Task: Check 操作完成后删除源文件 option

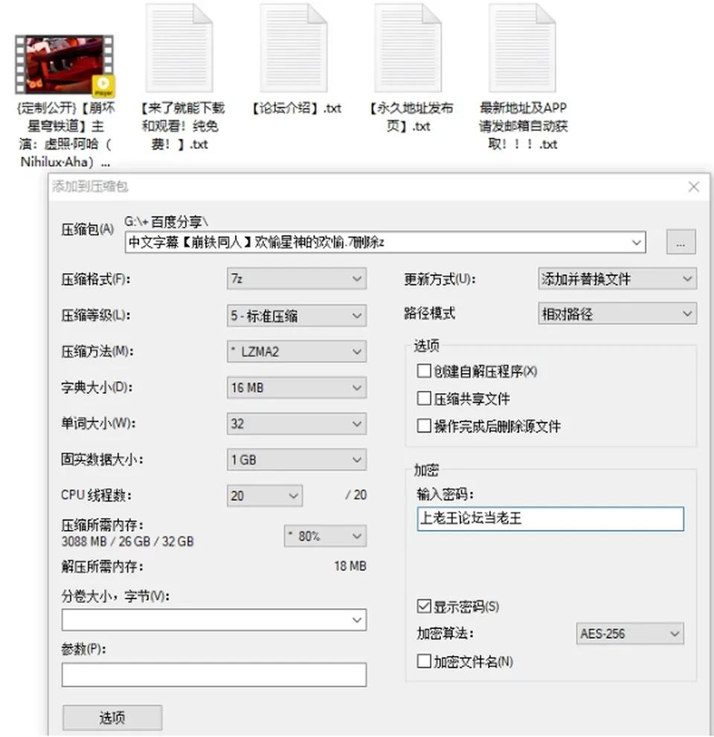Action: coord(424,426)
